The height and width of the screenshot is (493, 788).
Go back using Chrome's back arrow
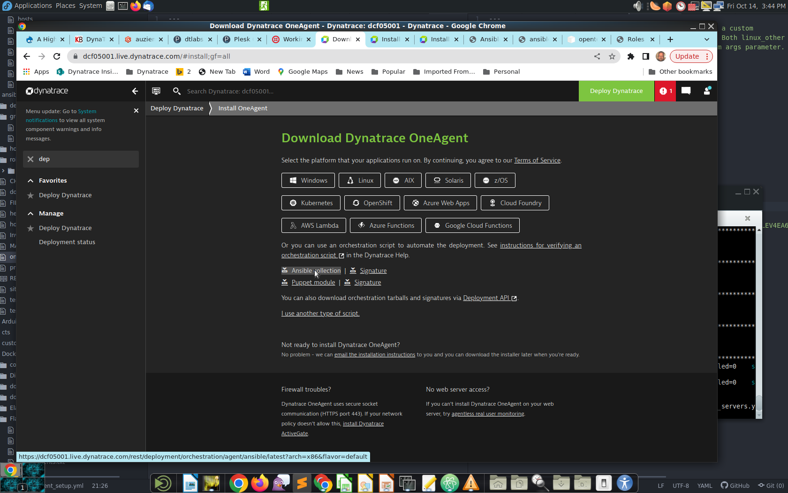[27, 56]
